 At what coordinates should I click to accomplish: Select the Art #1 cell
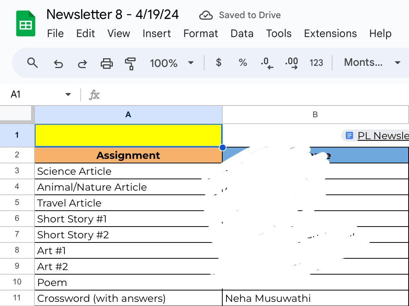(x=128, y=250)
